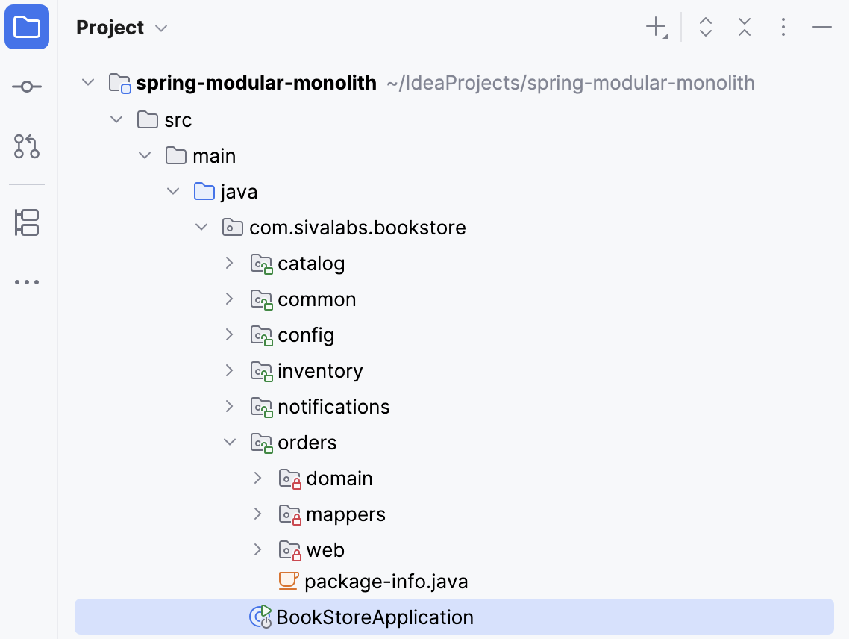Open the Structure tool window icon
The height and width of the screenshot is (639, 849).
pos(27,222)
